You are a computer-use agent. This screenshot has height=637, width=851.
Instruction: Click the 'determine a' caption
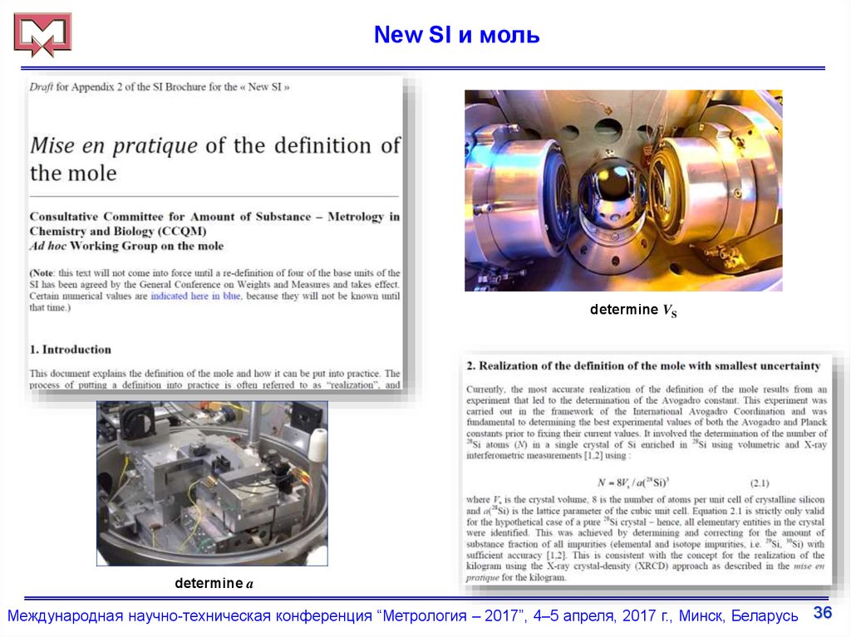[x=214, y=584]
